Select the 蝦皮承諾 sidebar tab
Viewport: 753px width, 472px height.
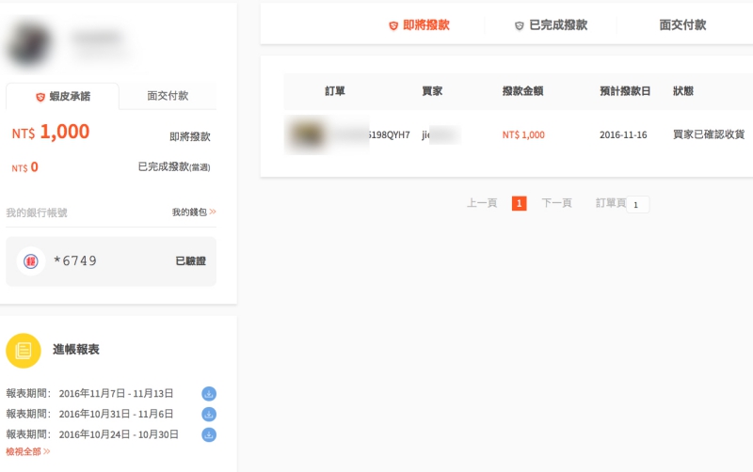click(62, 97)
